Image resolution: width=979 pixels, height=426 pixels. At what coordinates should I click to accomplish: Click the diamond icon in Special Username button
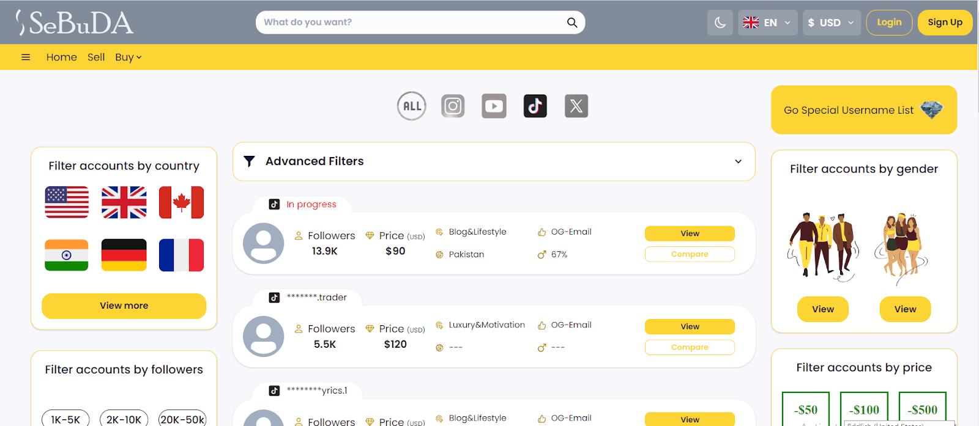pyautogui.click(x=932, y=110)
